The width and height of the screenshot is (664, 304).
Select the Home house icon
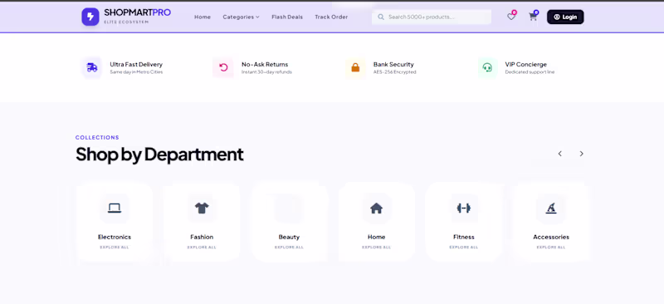(376, 208)
